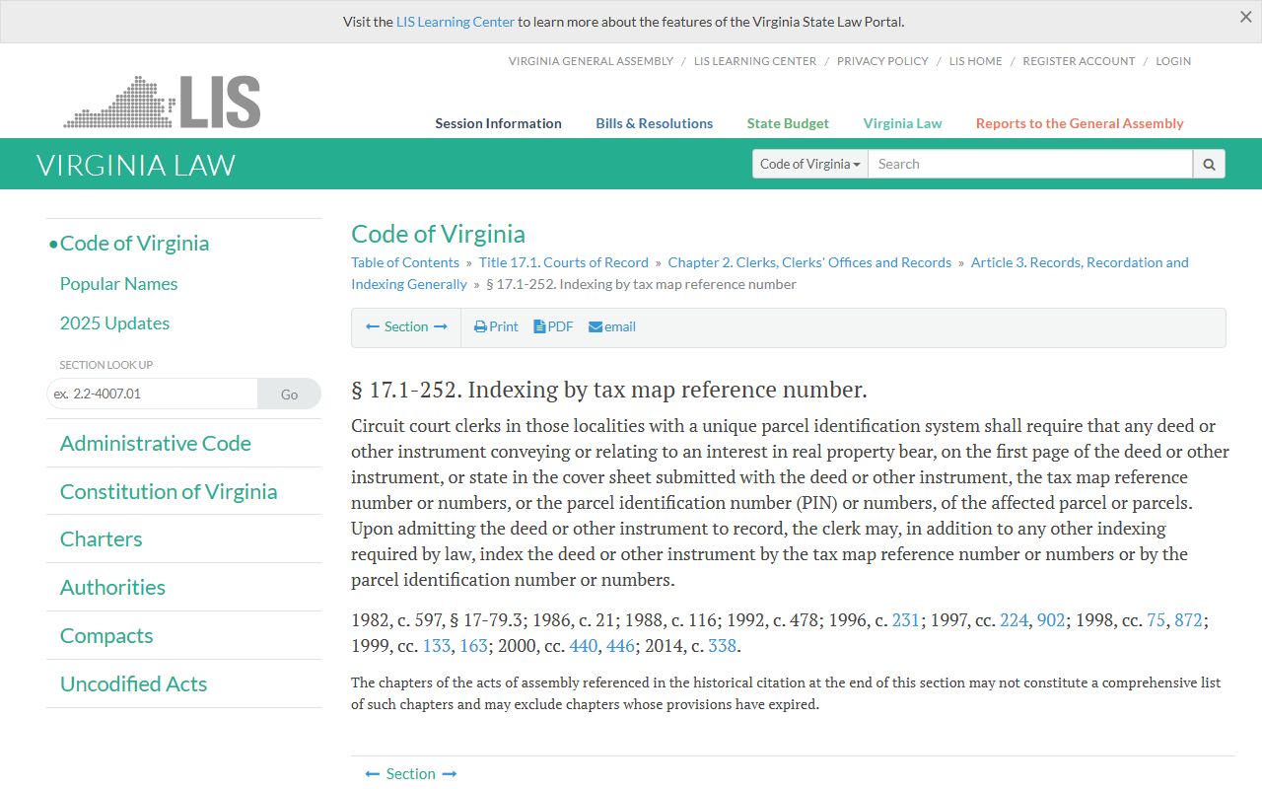Open 1997 chapter 224 link

point(1014,620)
